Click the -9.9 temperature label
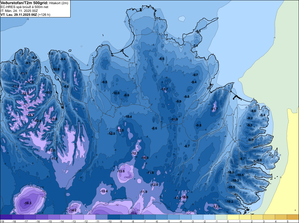Screen dimensions: 299x223 (179, 102)
